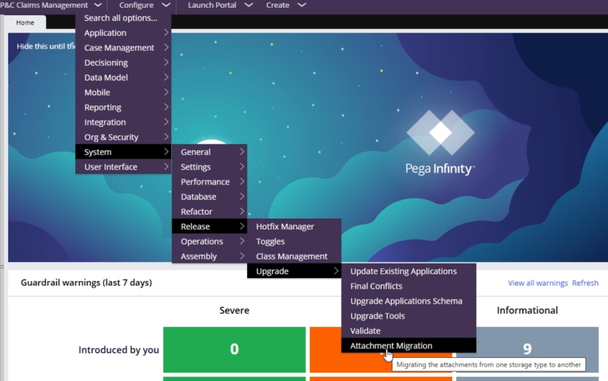
Task: Choose Upgrade Applications Schema
Action: [408, 301]
